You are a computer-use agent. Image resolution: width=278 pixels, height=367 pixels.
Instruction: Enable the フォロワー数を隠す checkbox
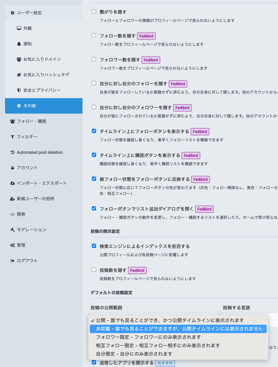pos(94,59)
